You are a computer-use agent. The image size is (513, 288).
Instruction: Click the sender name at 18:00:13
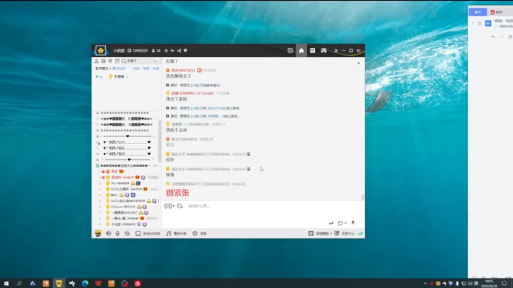pos(190,124)
